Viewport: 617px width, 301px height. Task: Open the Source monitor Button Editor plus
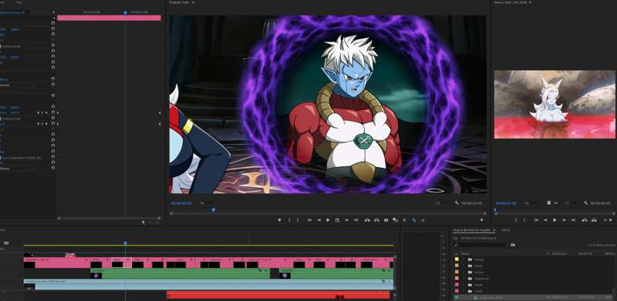click(x=611, y=220)
